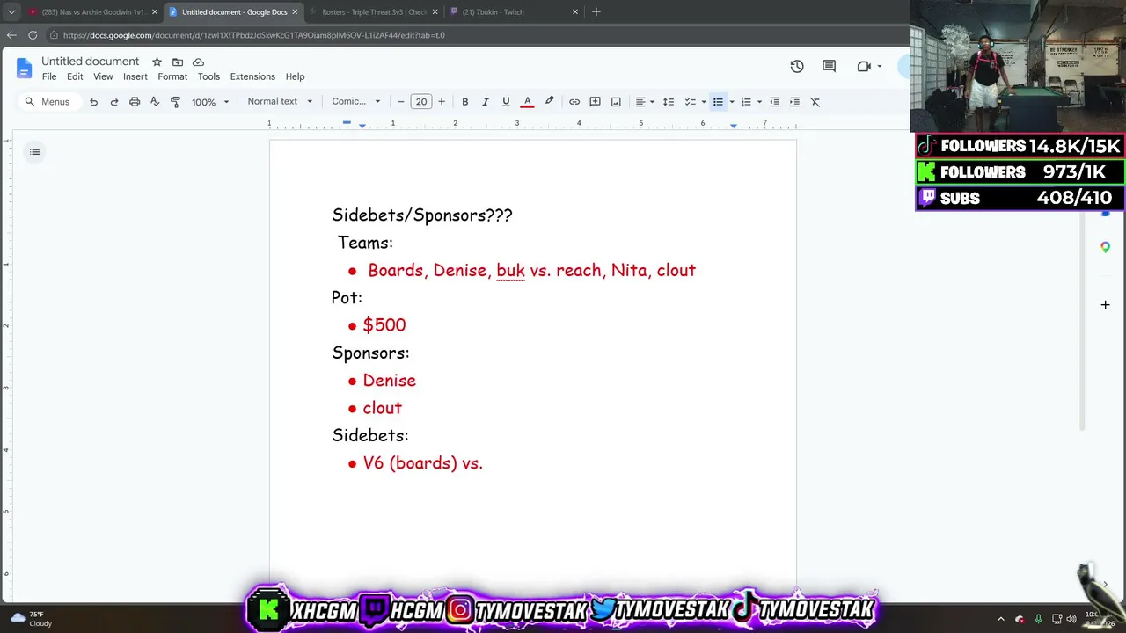Reload the page in browser
This screenshot has height=633, width=1126.
[x=33, y=35]
